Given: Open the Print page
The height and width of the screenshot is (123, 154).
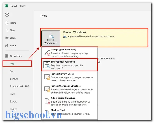Looking at the screenshot, I should point(12,94).
